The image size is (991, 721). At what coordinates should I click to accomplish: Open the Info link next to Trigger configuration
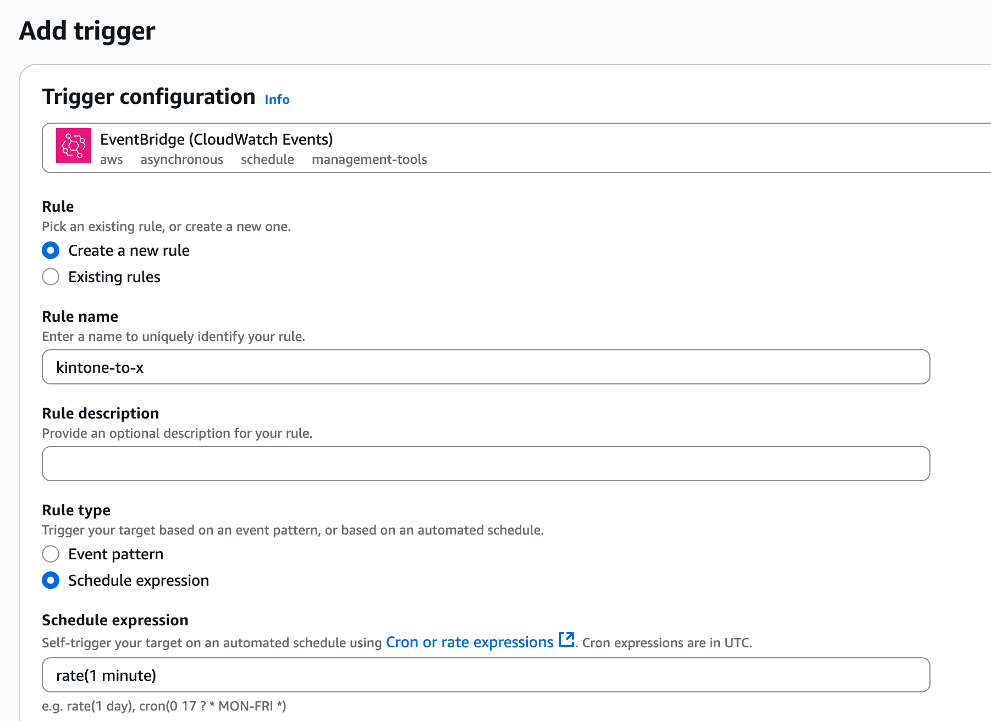[277, 100]
